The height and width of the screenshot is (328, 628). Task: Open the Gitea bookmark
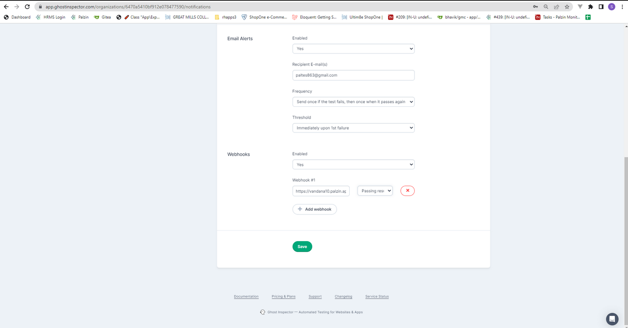point(102,17)
